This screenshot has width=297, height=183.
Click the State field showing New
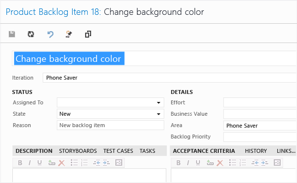(x=110, y=114)
